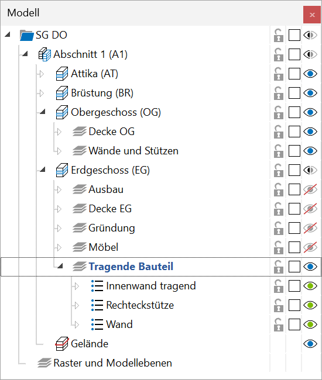
Task: Tick the checkbox for Innenwand tragend
Action: (294, 286)
